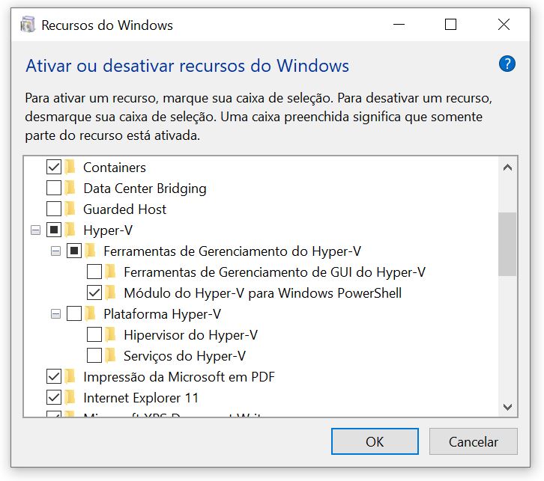Select the Containers label
The width and height of the screenshot is (544, 481).
click(115, 168)
